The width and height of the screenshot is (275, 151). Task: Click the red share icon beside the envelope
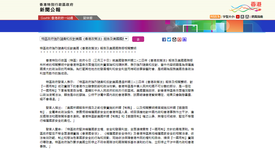click(179, 39)
